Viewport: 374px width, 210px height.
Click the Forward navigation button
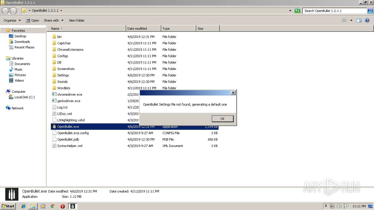point(13,11)
